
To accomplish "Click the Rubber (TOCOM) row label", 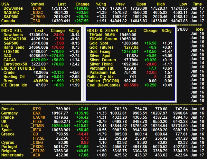I will tap(103, 81).
